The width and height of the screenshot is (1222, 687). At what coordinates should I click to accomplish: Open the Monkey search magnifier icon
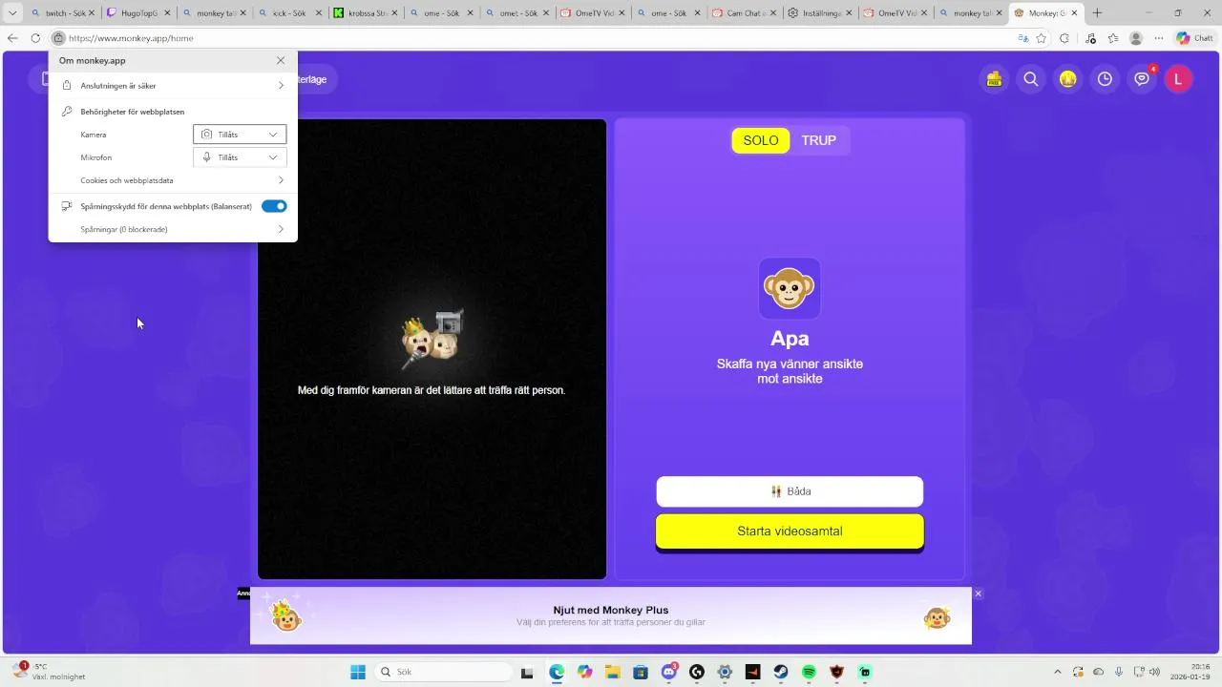1031,79
